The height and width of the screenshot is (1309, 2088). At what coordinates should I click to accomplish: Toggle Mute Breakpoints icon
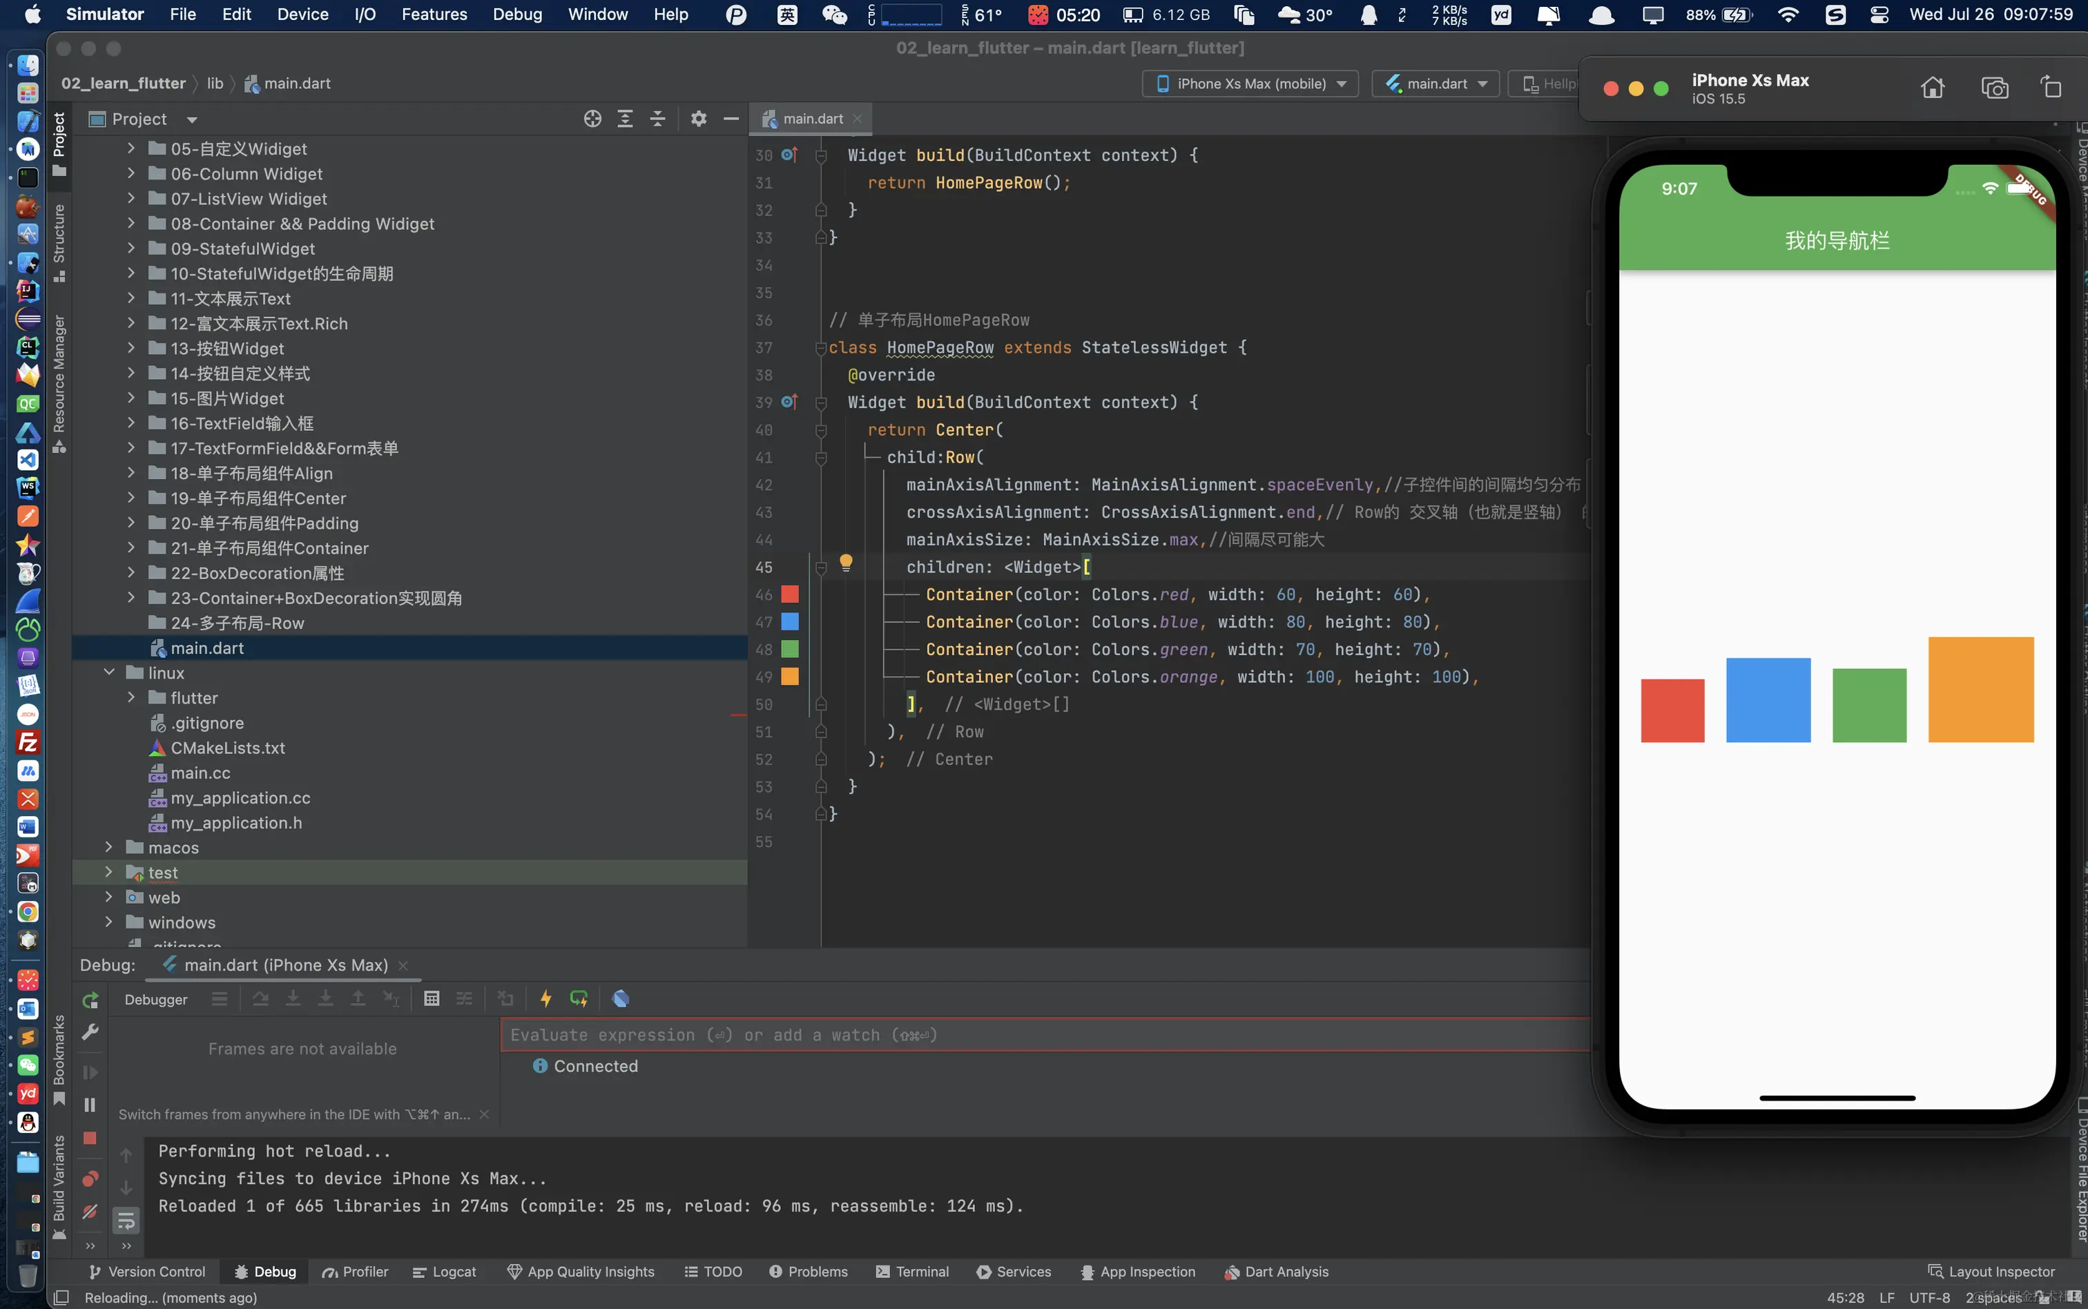coord(90,1212)
